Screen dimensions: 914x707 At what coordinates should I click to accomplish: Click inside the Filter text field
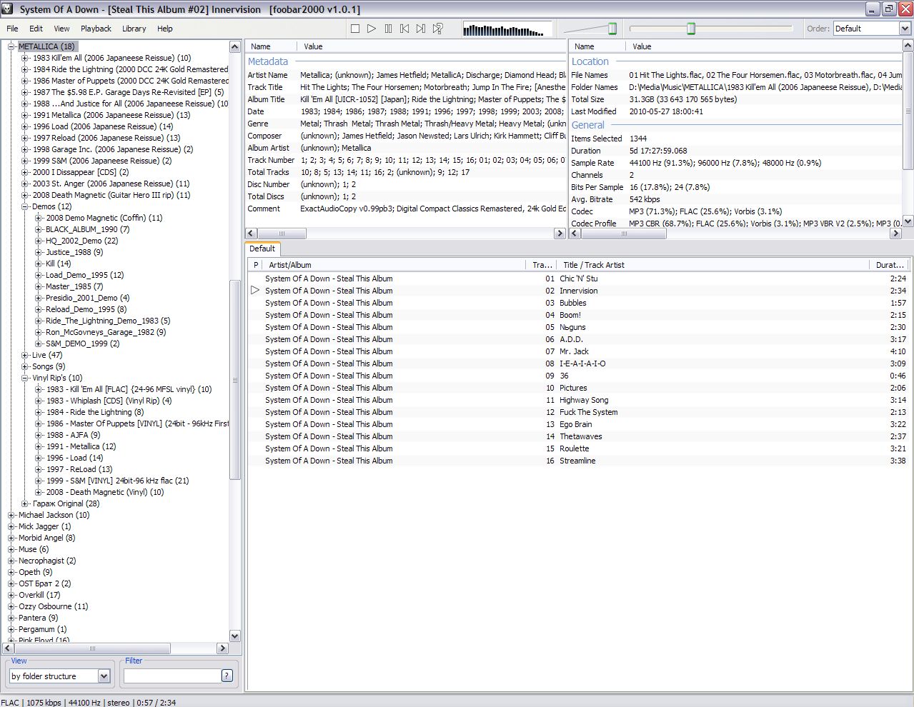pos(172,676)
